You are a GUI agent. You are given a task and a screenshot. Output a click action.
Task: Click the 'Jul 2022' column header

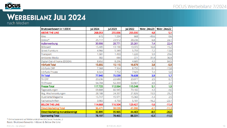[130, 29]
